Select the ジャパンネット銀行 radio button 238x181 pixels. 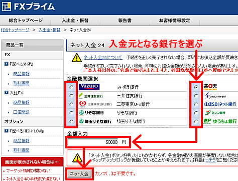click(x=196, y=96)
